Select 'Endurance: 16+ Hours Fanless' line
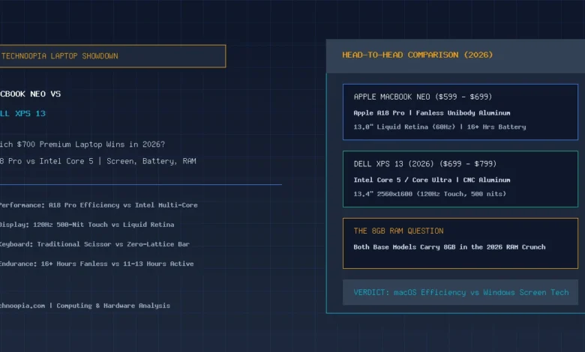Viewport: 585px width, 352px height. pyautogui.click(x=97, y=264)
